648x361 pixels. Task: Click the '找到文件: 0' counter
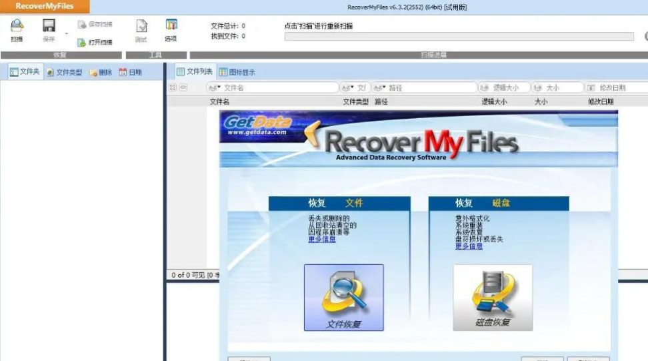click(x=228, y=36)
